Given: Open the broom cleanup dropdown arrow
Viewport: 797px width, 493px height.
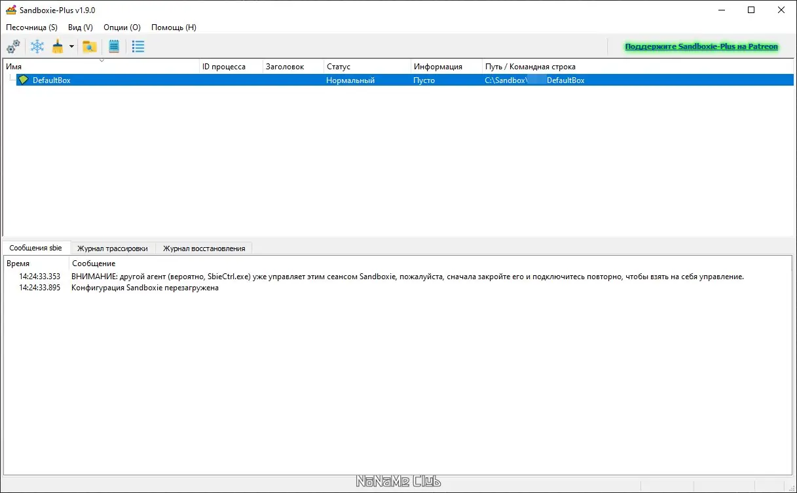Looking at the screenshot, I should point(71,47).
